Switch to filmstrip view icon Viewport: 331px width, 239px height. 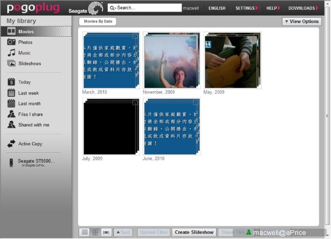pos(106,232)
